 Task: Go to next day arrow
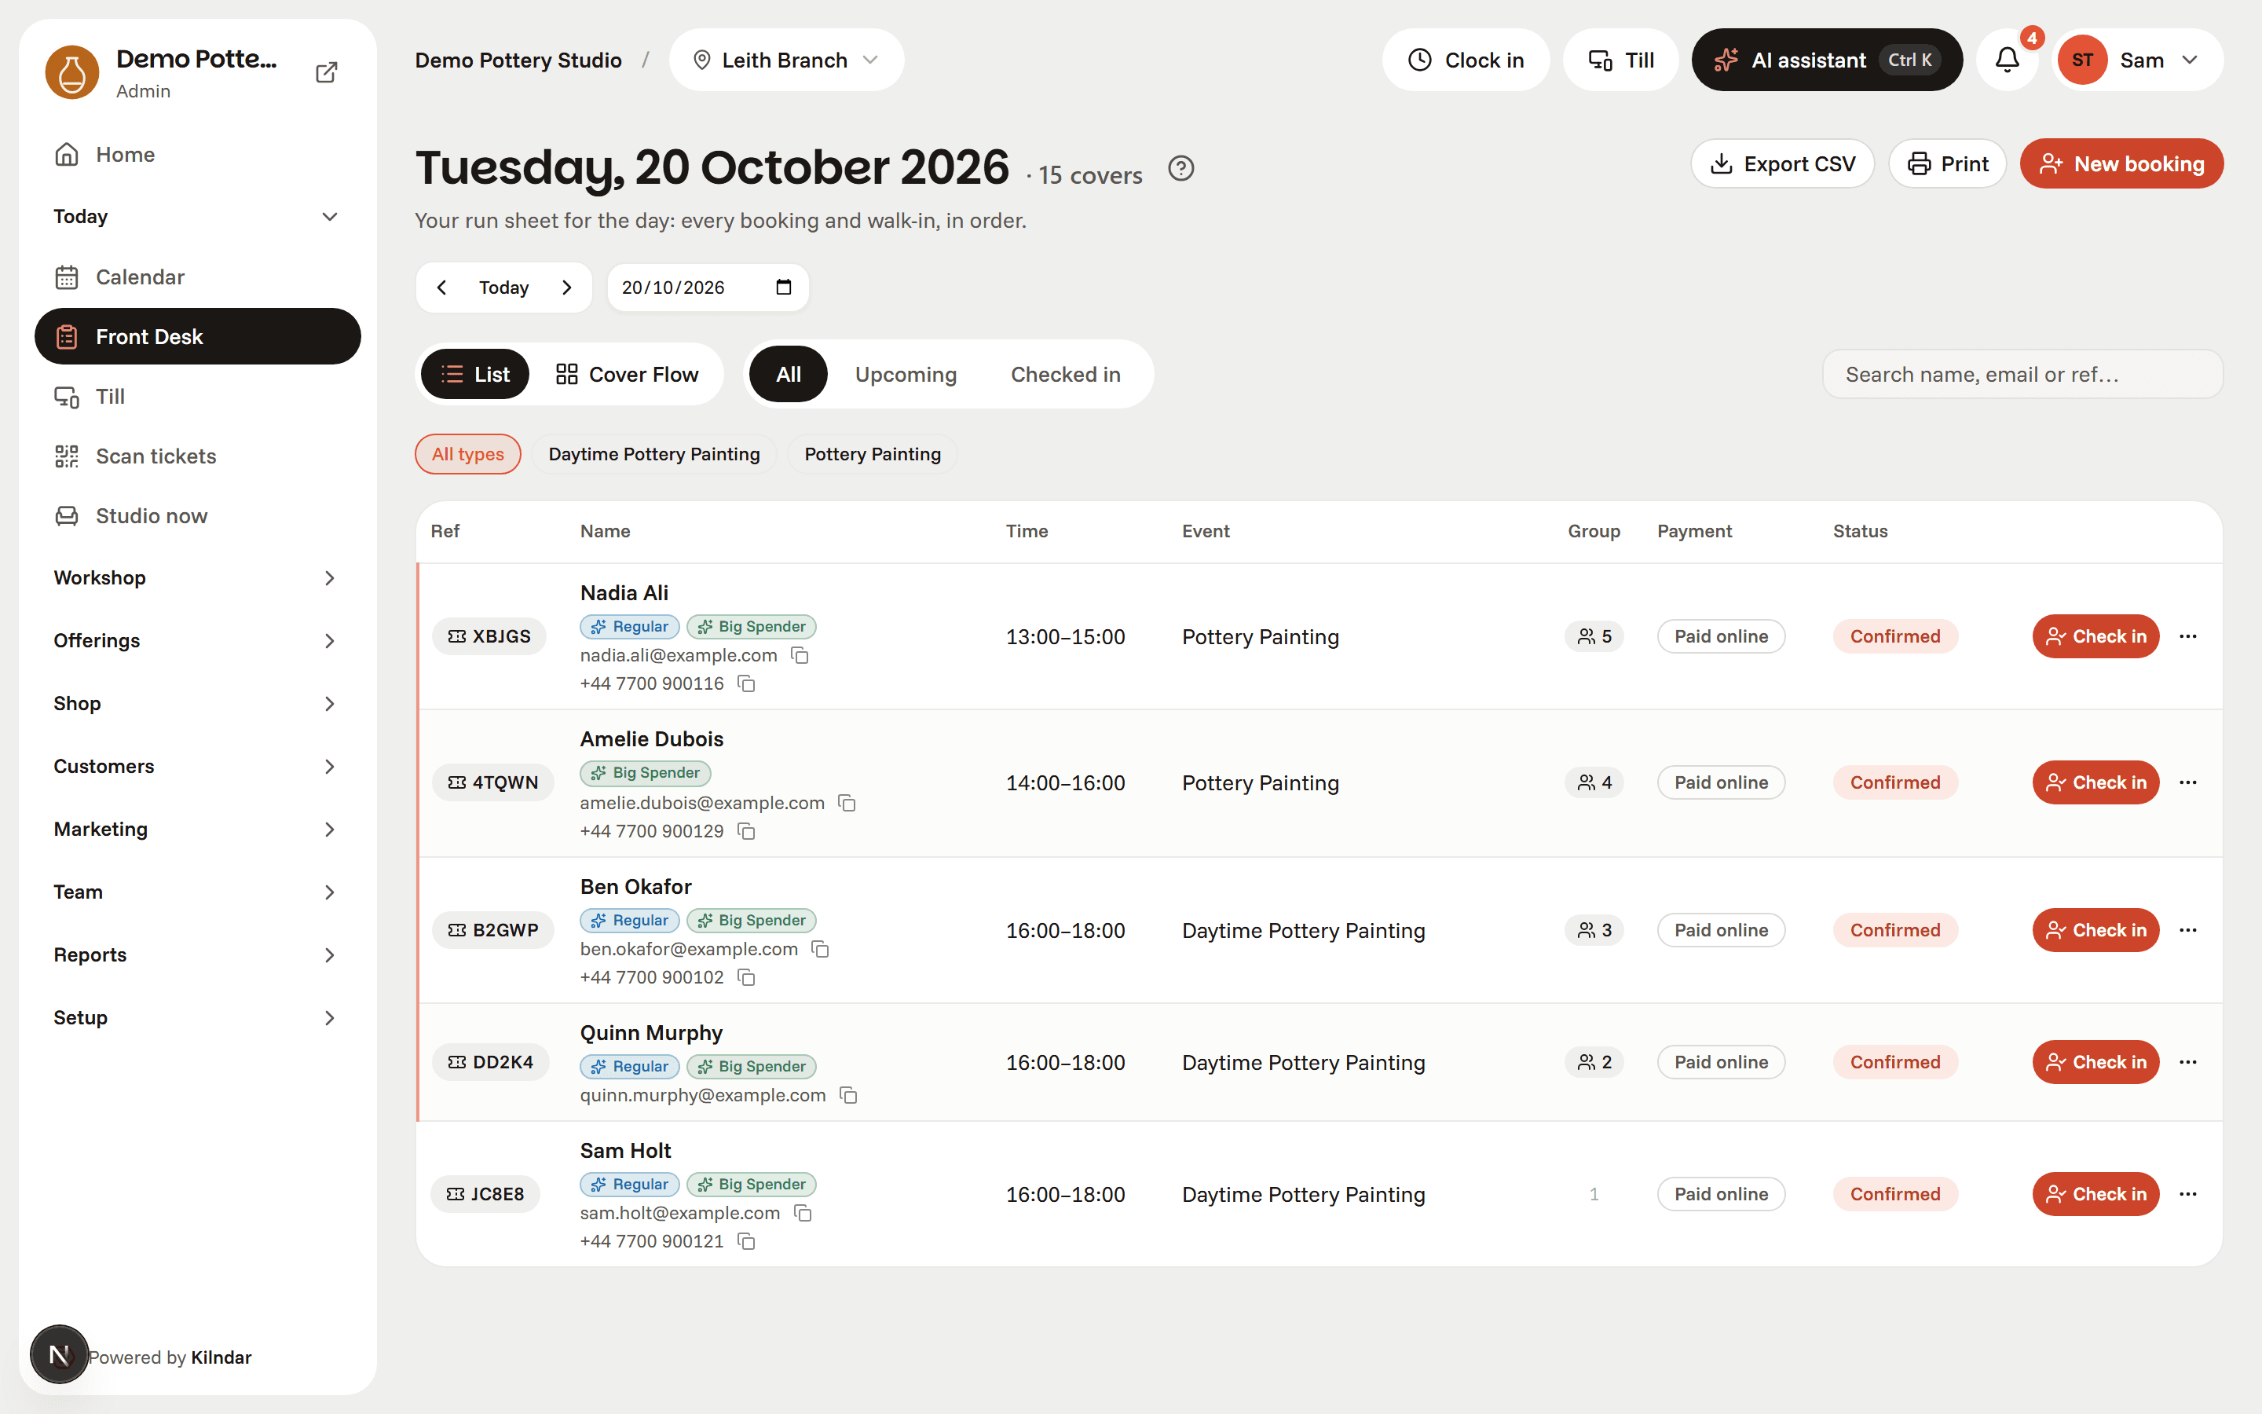(566, 287)
